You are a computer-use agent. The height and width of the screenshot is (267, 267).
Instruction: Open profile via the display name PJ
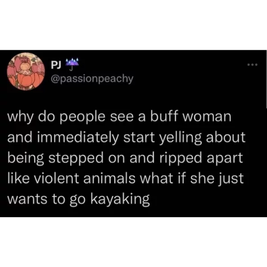click(56, 65)
